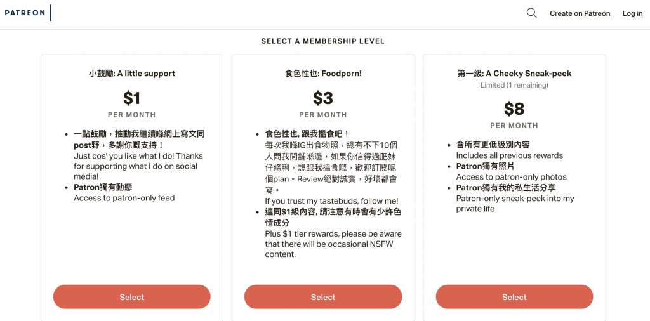650x321 pixels.
Task: Click the Patreon logo
Action: point(25,13)
